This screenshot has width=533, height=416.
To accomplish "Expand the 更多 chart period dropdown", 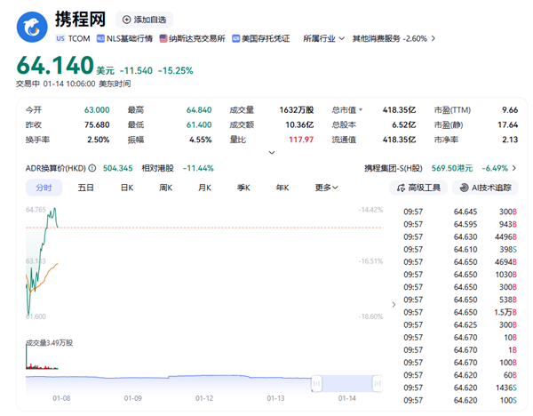I will (x=326, y=188).
